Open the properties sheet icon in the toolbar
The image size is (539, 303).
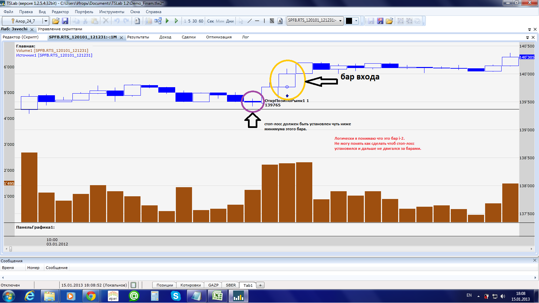click(137, 21)
